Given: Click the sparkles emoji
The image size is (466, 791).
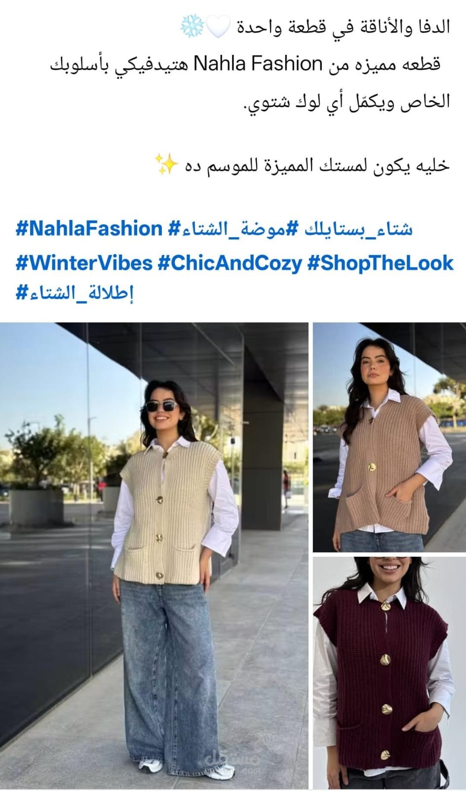Looking at the screenshot, I should (x=166, y=164).
